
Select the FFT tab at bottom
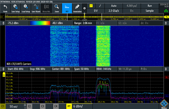coord(69,106)
